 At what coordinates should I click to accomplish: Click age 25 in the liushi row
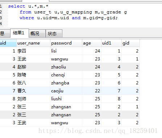click(x=92, y=99)
